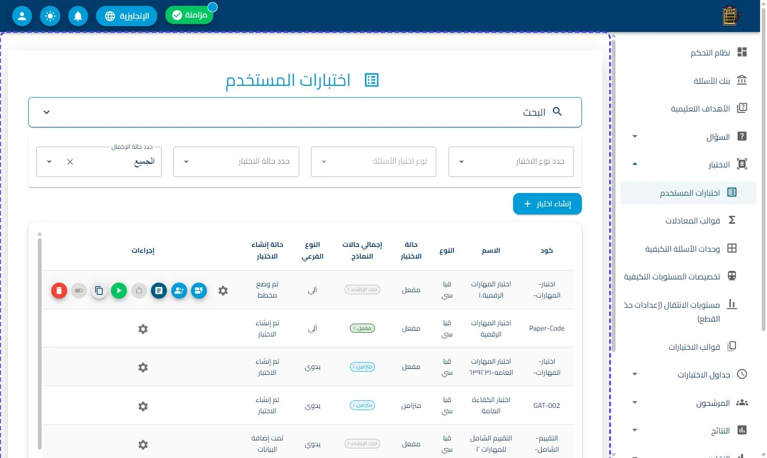The image size is (767, 458).
Task: Open حدد نوع الاختبار dropdown
Action: click(x=511, y=162)
